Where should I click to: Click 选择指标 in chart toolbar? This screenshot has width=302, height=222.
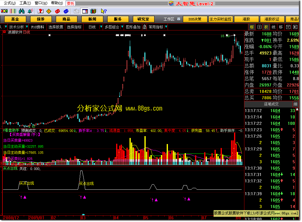[x=74, y=27]
